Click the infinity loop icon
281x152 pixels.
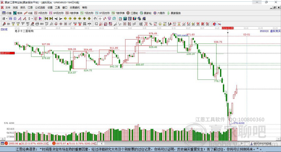point(219,24)
